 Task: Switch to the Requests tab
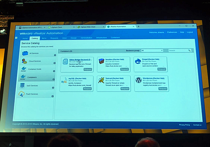54,38
